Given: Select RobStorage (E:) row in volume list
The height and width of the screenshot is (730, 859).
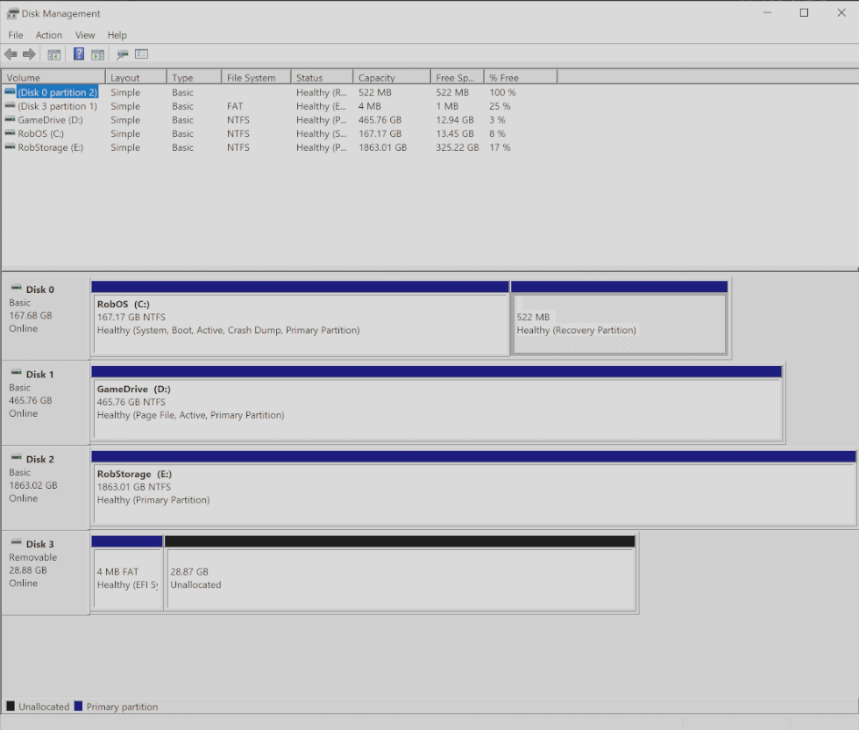Looking at the screenshot, I should pyautogui.click(x=50, y=148).
